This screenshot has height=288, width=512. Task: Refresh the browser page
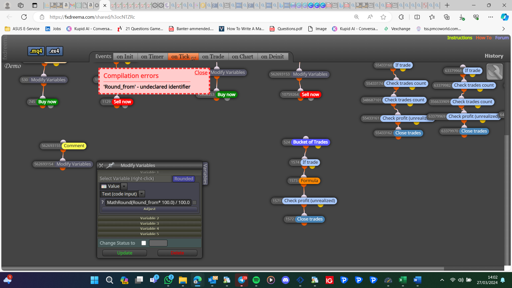point(24,17)
